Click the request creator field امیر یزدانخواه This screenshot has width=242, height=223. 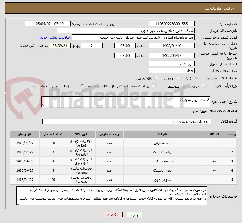coord(133,37)
